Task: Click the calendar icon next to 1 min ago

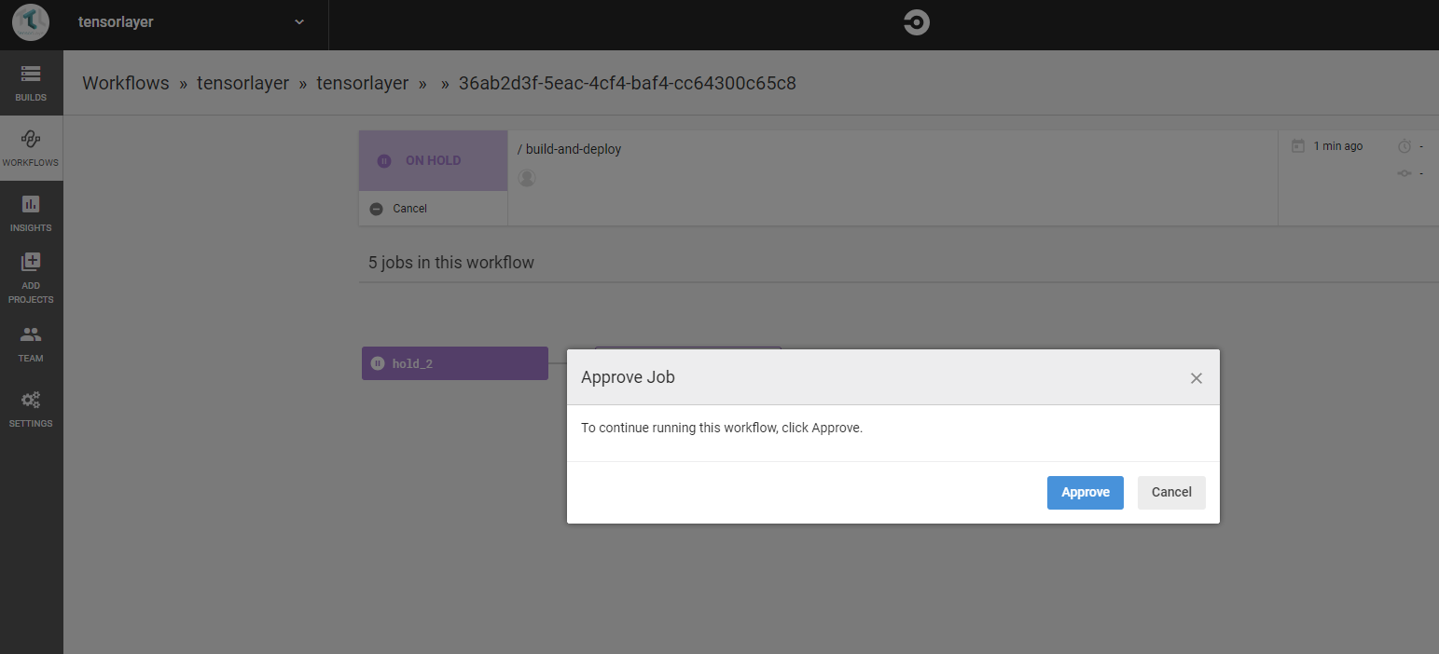Action: tap(1297, 146)
